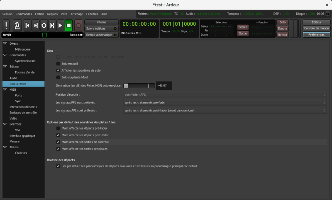Viewport: 332px width, 200px height.
Task: Open the Édition menu
Action: (x=39, y=14)
